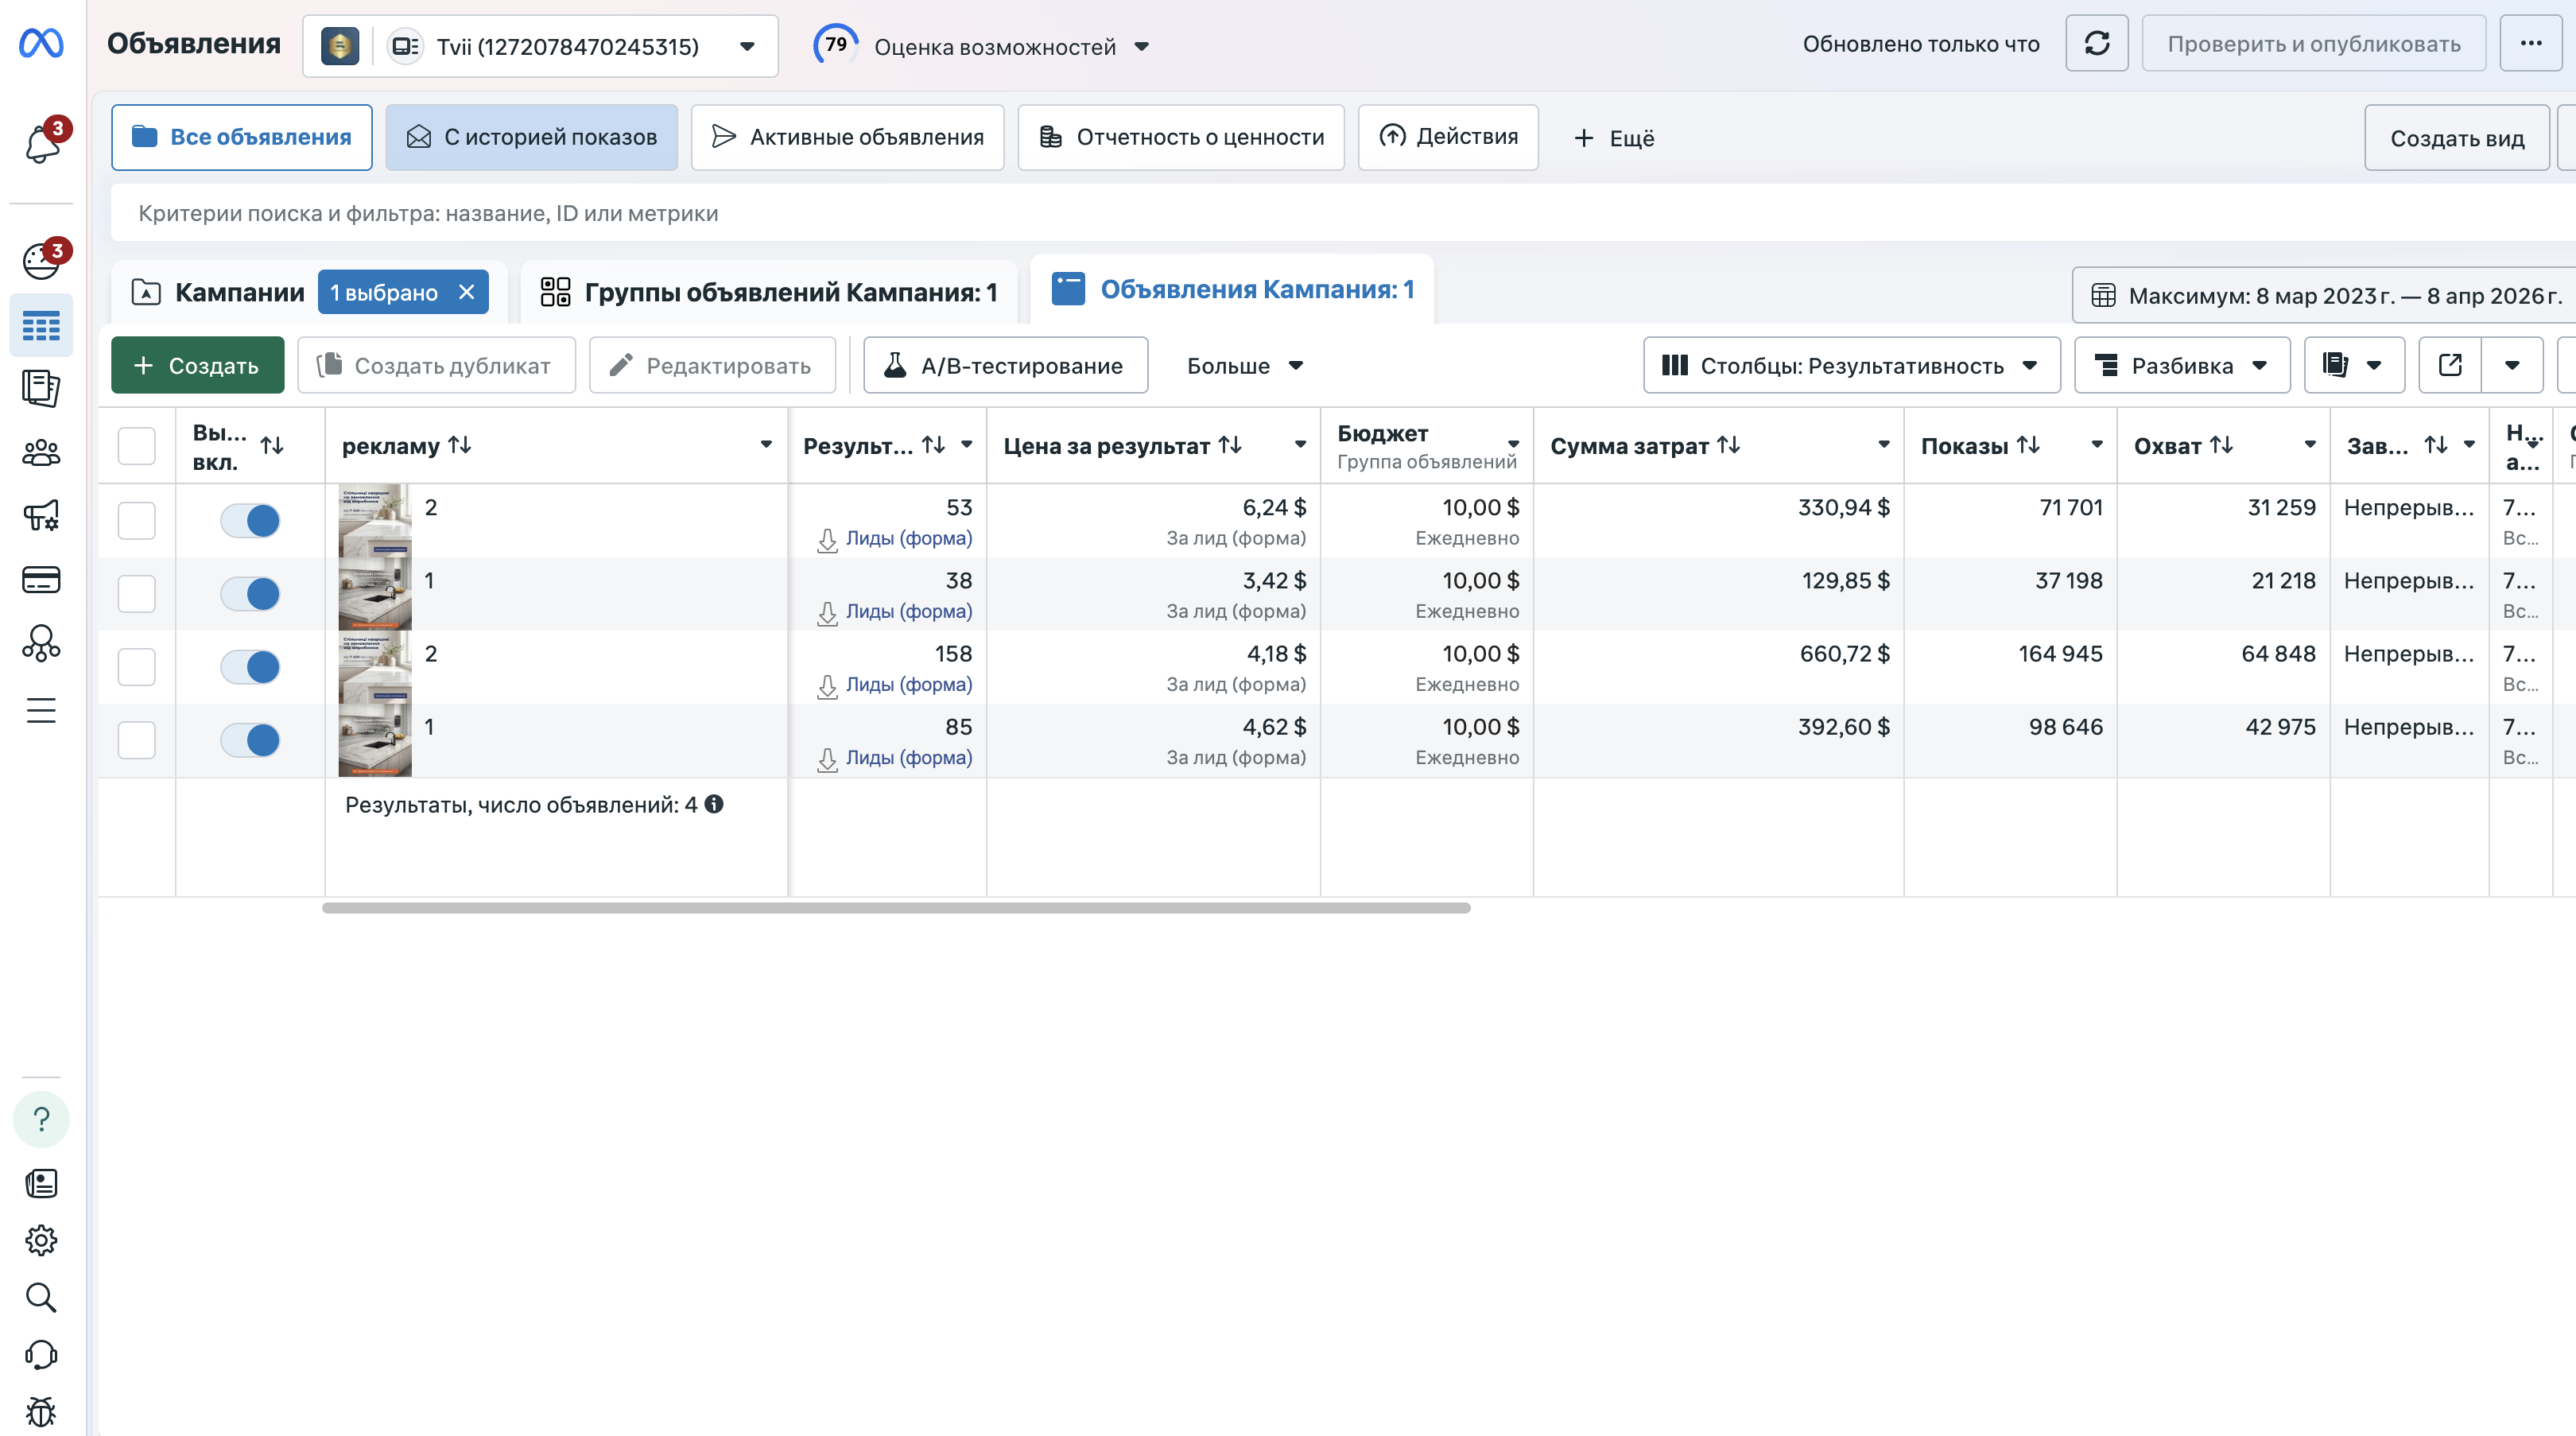The image size is (2576, 1436).
Task: Click '+ Ещё' to add more views
Action: tap(1614, 138)
